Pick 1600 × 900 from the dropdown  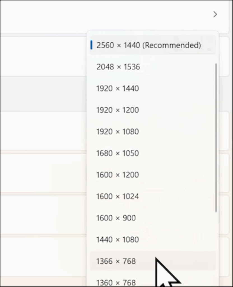[x=116, y=218]
